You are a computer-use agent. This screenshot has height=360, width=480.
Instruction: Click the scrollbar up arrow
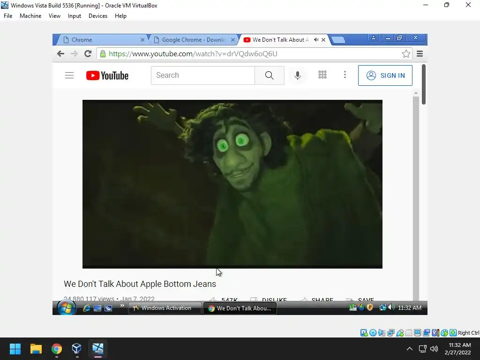coord(416,93)
